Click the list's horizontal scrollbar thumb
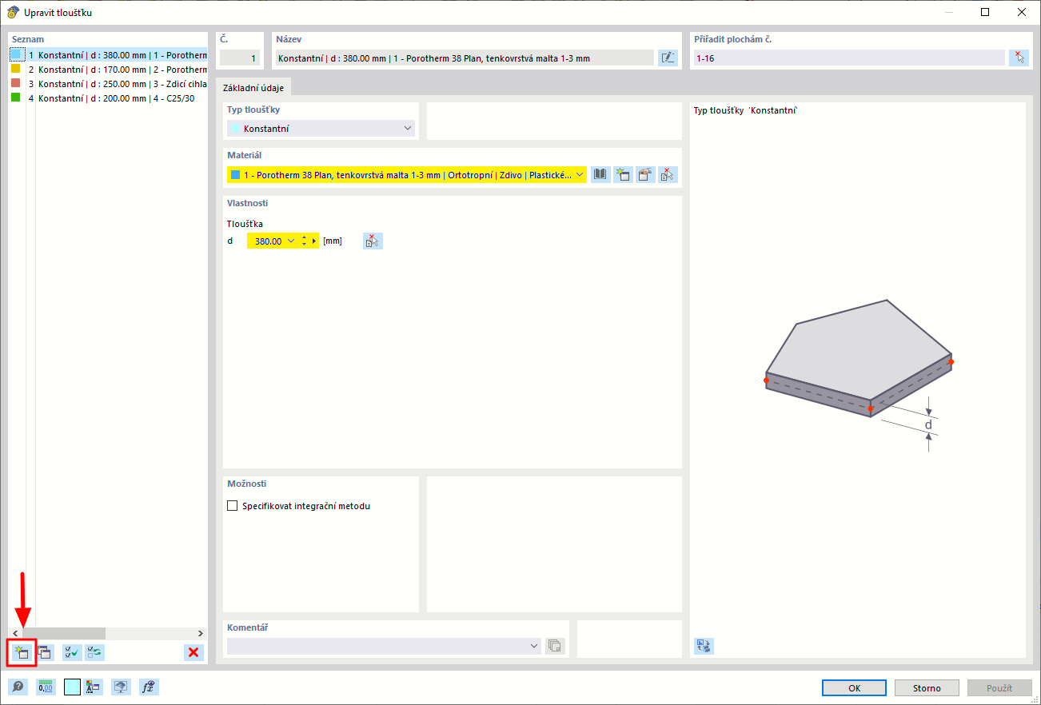Screen dimensions: 1041x705 pos(63,633)
